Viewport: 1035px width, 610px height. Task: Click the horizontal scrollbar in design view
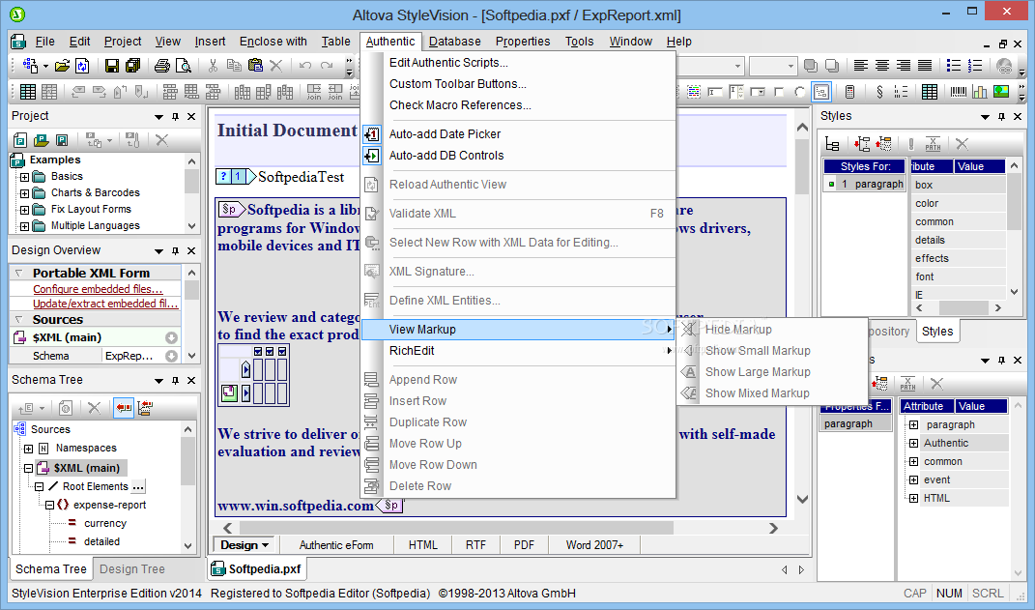456,528
